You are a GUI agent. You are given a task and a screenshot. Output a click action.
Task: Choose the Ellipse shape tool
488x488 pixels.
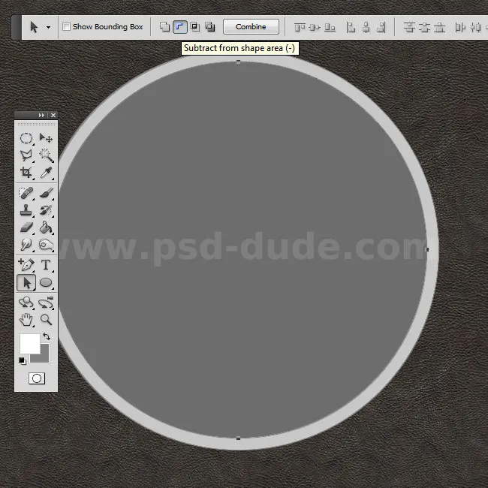pyautogui.click(x=46, y=282)
